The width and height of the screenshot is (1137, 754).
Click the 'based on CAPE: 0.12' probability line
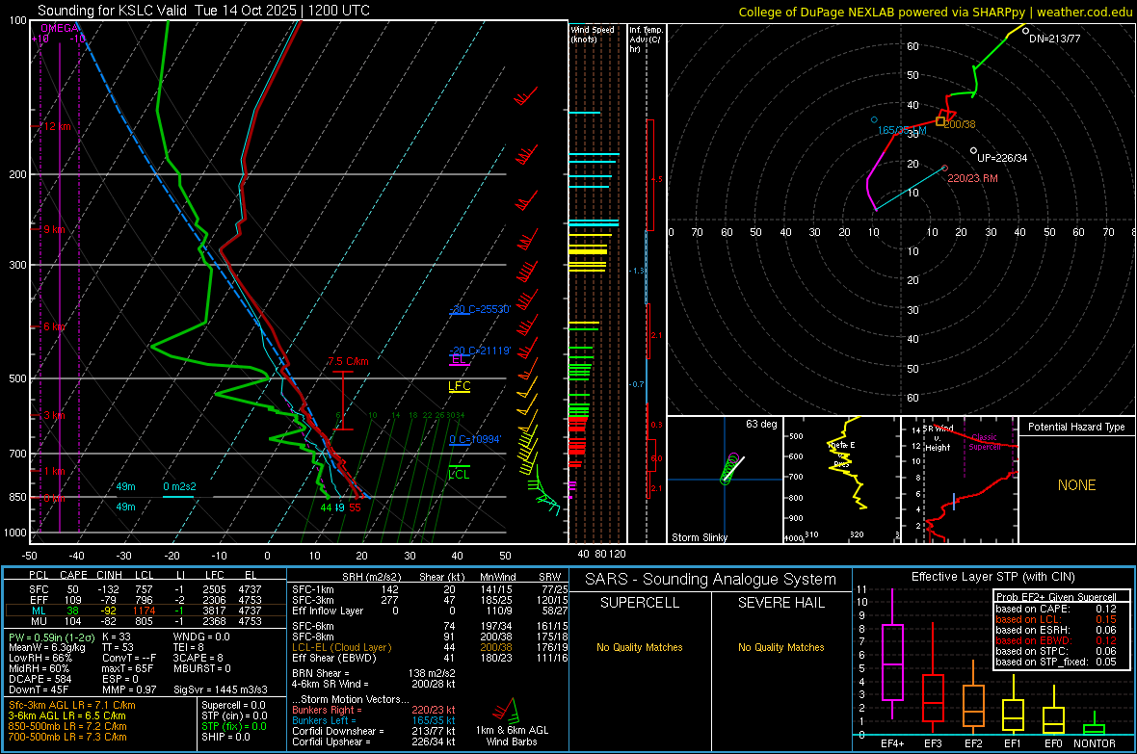pyautogui.click(x=1056, y=609)
